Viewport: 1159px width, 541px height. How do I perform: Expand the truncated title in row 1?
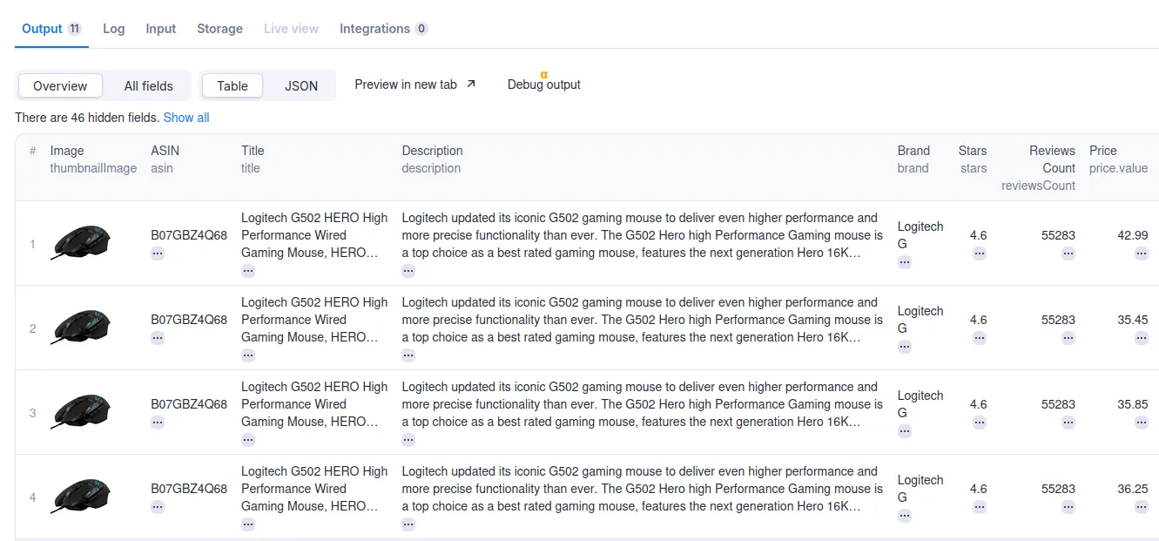click(248, 271)
